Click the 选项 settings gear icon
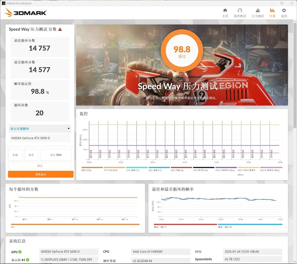The image size is (297, 264). [284, 12]
